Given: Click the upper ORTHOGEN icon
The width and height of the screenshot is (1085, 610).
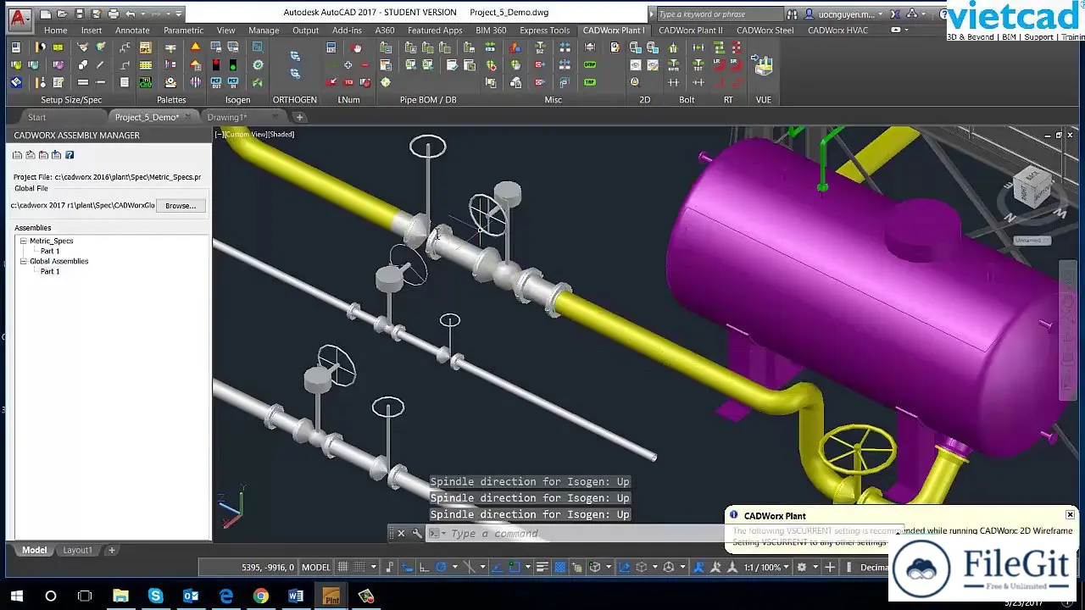Looking at the screenshot, I should click(x=295, y=56).
